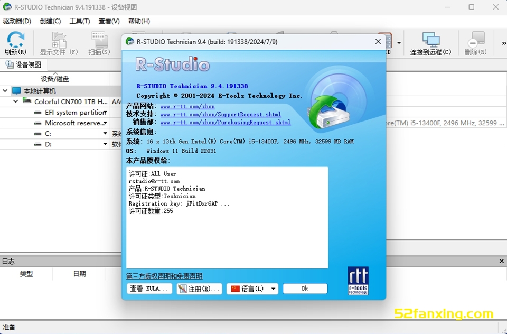Open the 查看(V) menu
This screenshot has width=507, height=334.
109,21
